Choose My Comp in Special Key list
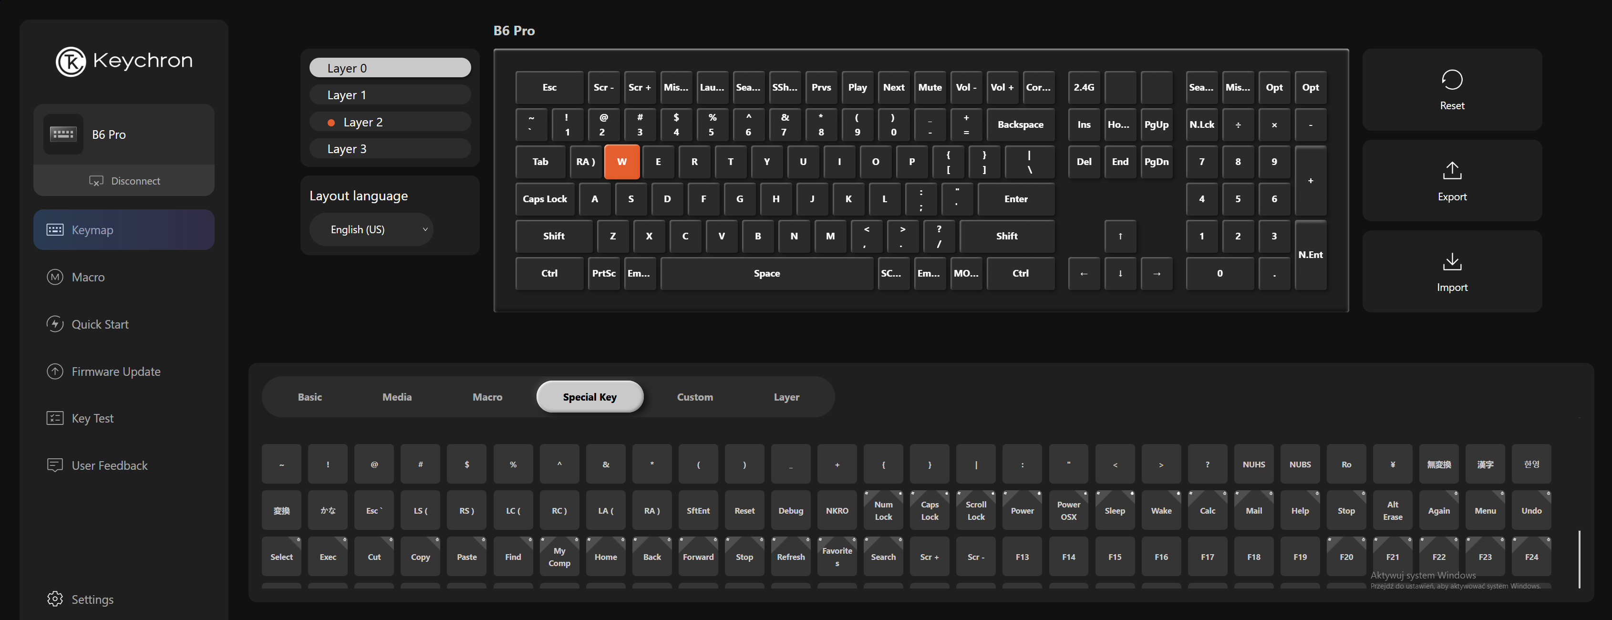1612x620 pixels. click(x=559, y=557)
